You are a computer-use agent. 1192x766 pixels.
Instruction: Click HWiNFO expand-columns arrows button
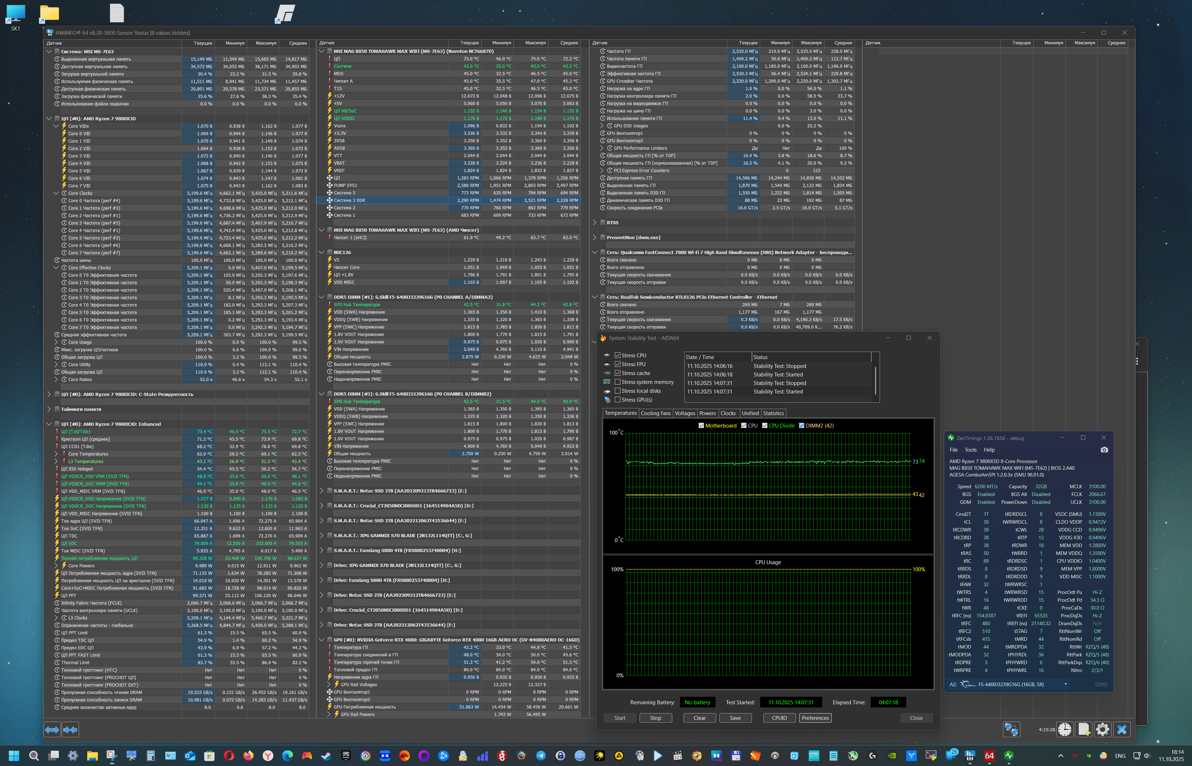tap(52, 730)
